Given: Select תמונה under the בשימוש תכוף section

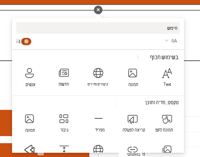Looking at the screenshot, I should pos(133,77).
